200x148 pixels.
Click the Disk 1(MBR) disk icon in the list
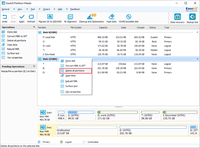40,59
